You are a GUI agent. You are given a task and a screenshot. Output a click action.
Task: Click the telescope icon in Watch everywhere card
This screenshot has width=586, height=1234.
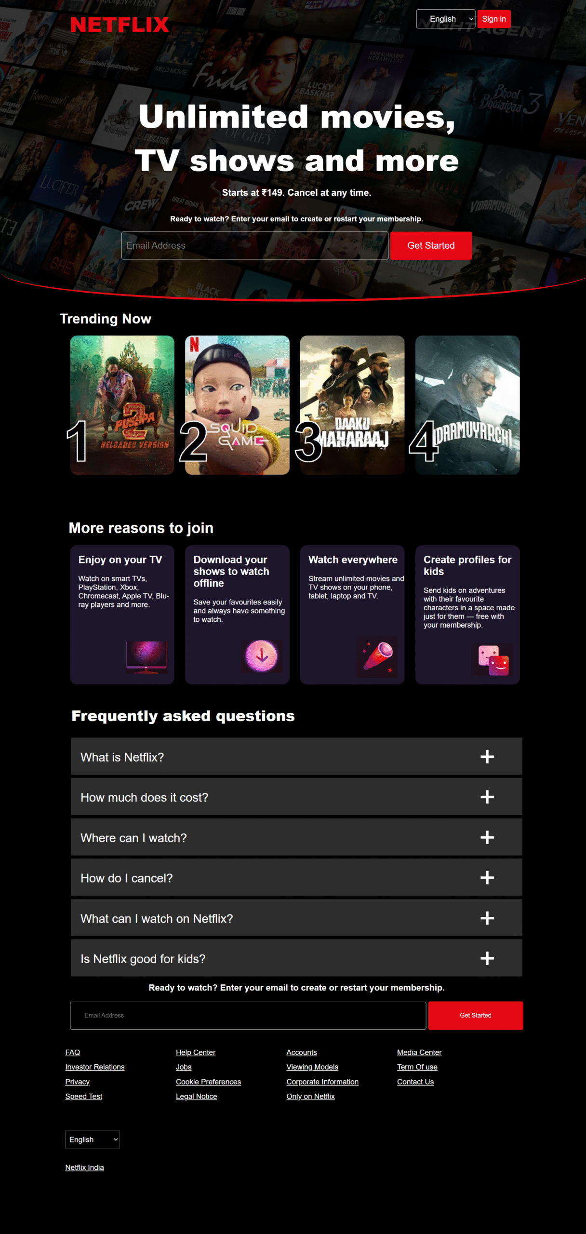pyautogui.click(x=377, y=657)
